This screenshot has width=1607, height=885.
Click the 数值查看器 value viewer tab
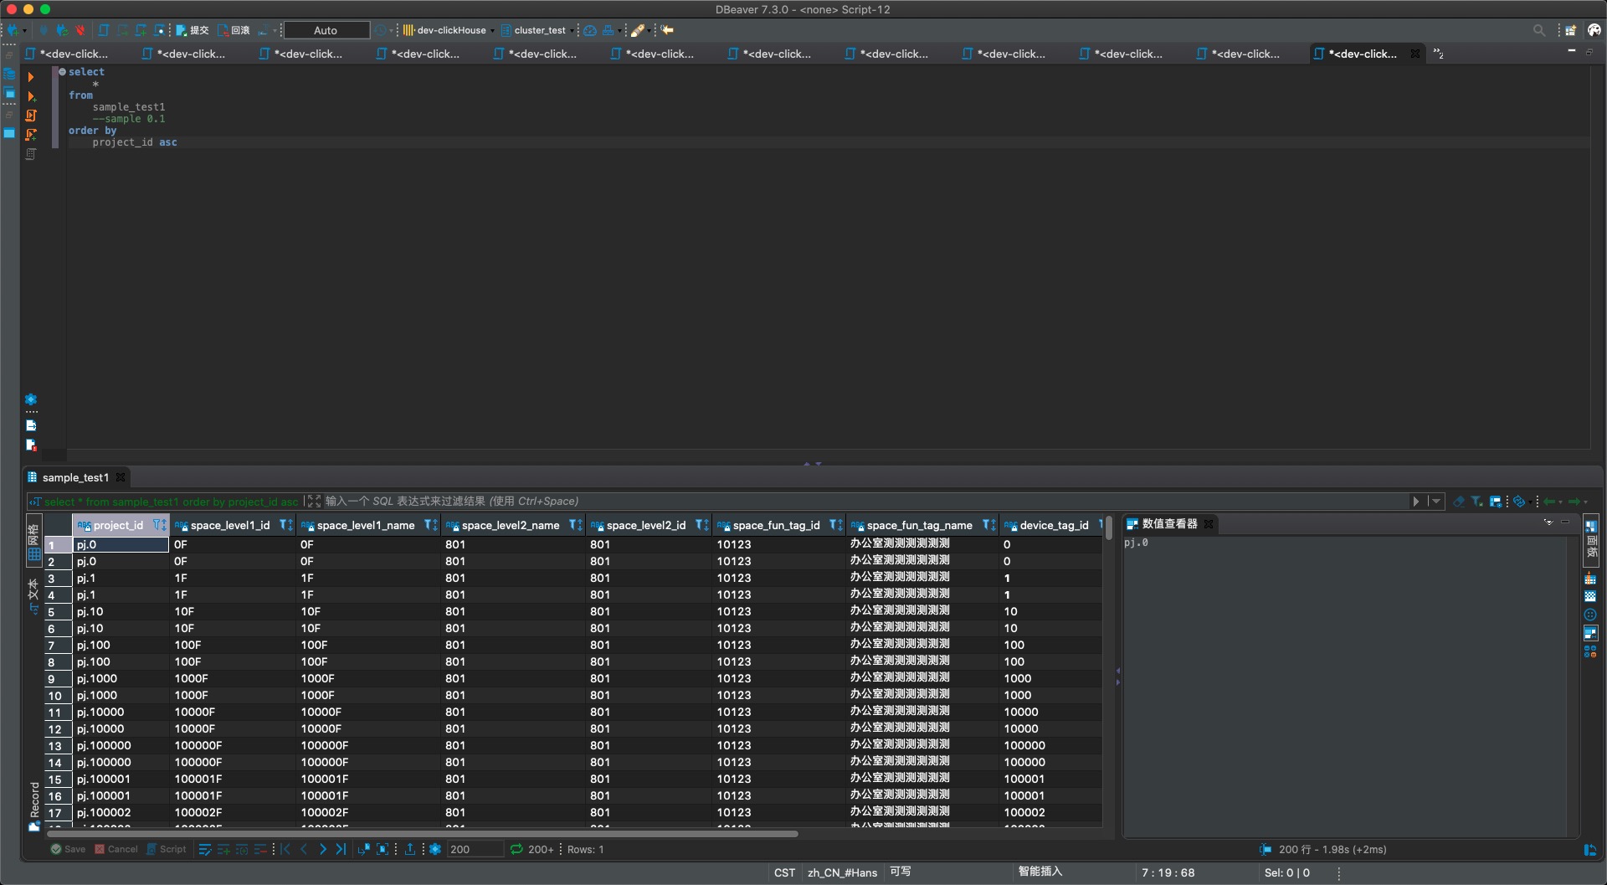point(1169,524)
